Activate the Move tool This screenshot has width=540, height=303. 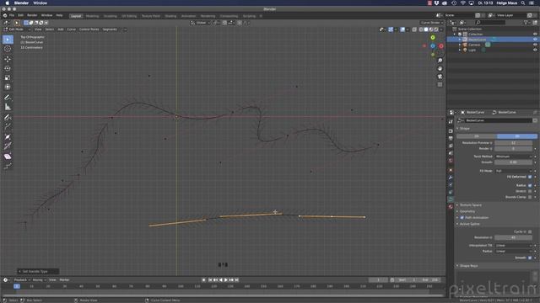tap(8, 59)
